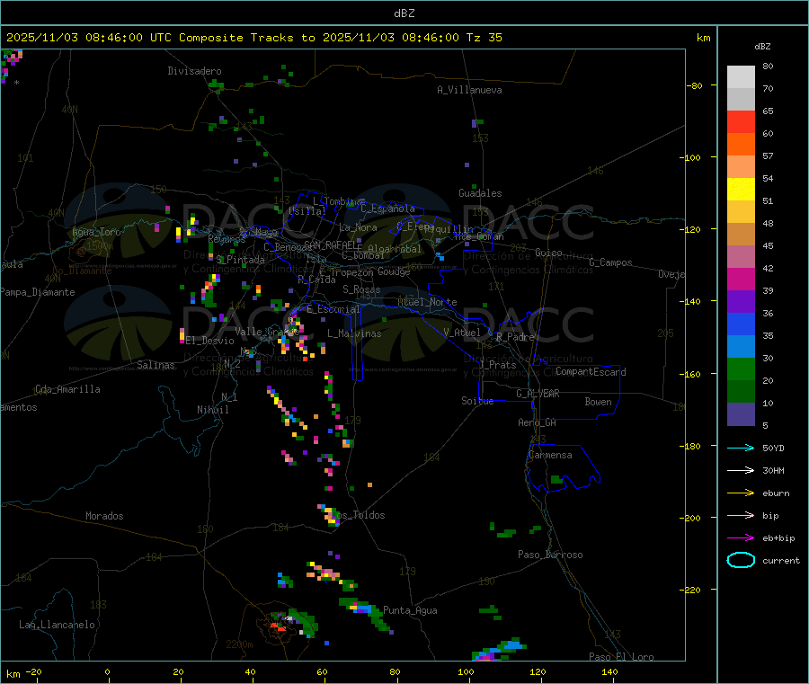
Task: Pick the violet purple dBZ swatch
Action: (x=741, y=302)
